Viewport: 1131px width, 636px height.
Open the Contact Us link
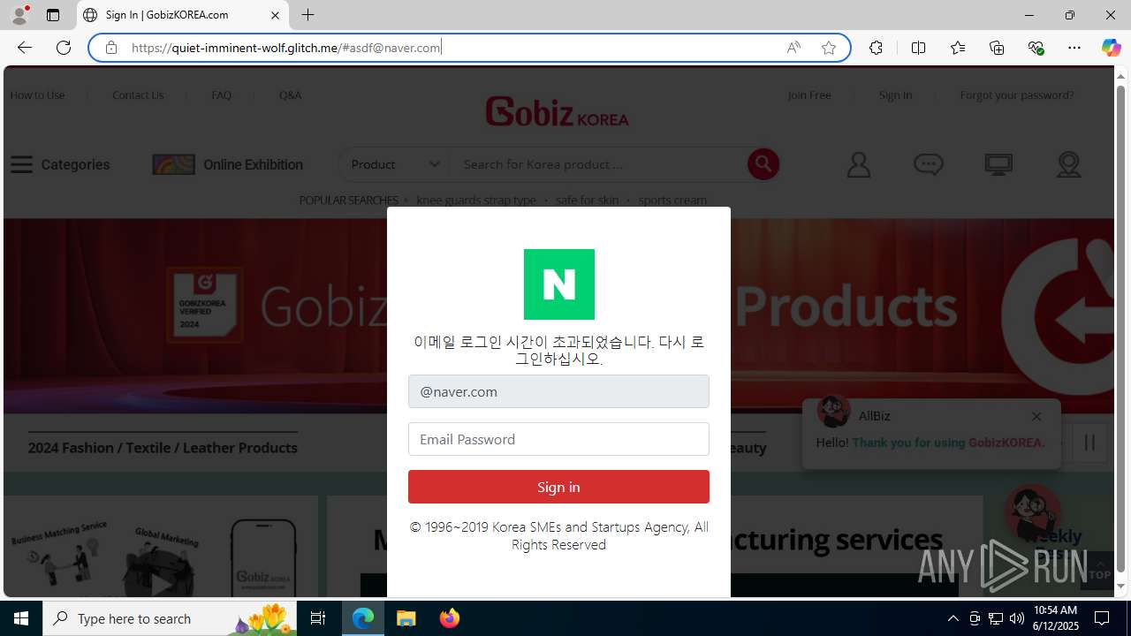pos(138,95)
